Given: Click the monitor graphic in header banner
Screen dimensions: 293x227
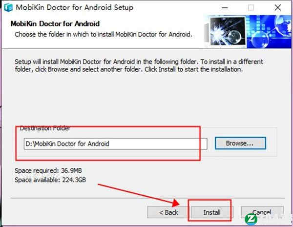Looking at the screenshot, I should coord(227,31).
